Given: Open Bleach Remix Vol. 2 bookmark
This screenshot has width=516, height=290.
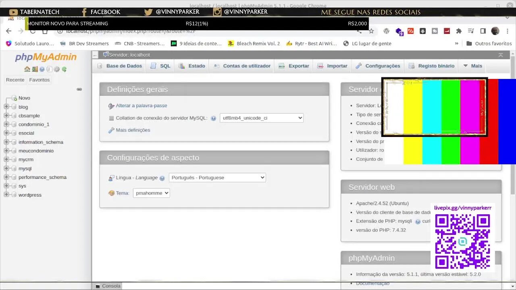Looking at the screenshot, I should [254, 43].
